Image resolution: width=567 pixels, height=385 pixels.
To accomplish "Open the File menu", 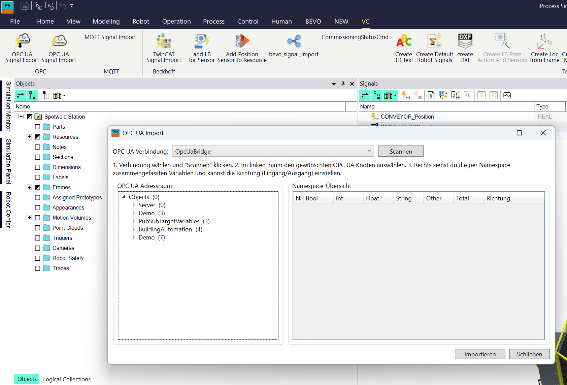I will (x=15, y=21).
